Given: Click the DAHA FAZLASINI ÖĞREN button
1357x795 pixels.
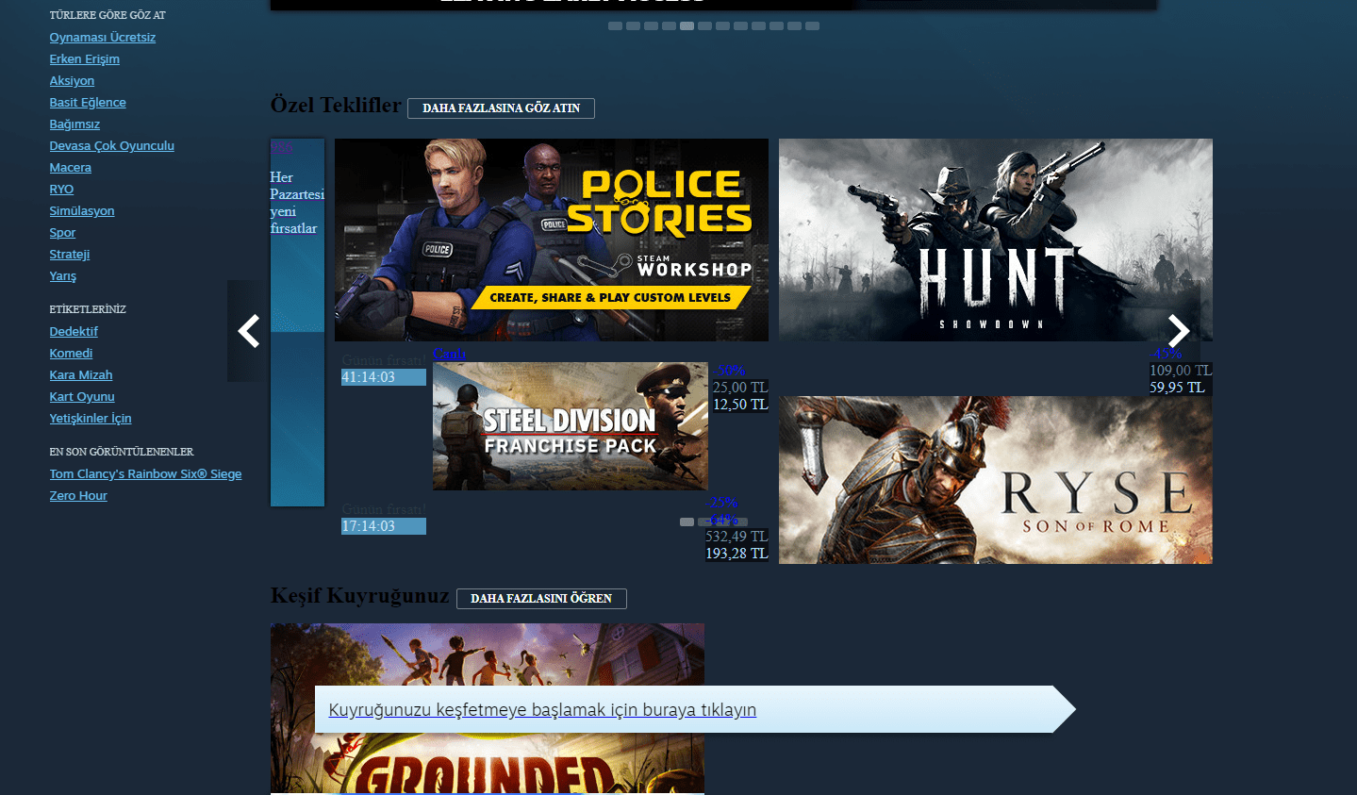Looking at the screenshot, I should [541, 599].
